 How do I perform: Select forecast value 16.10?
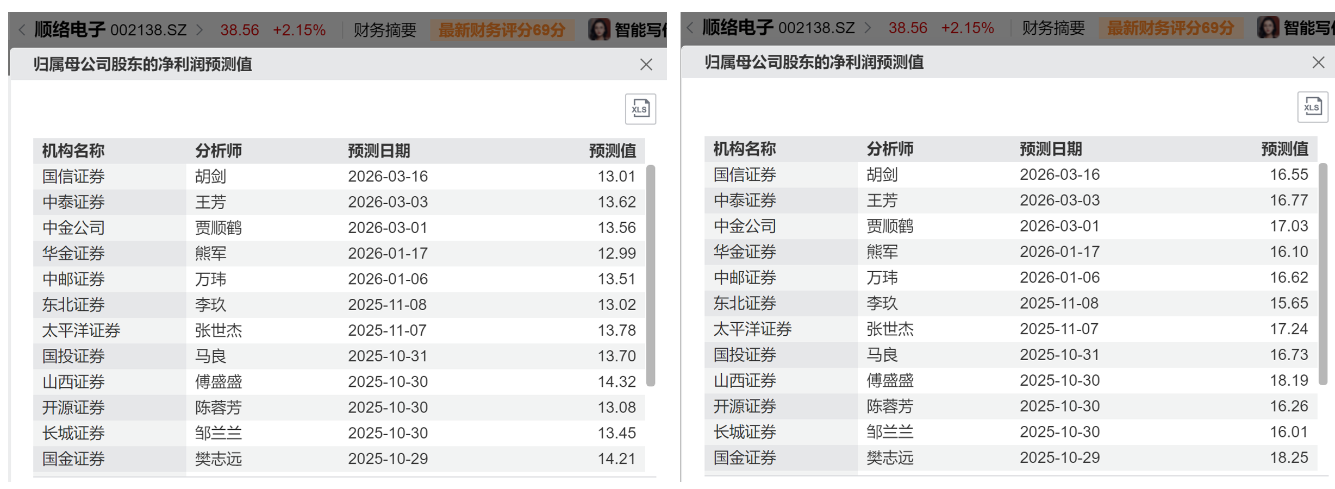[x=1289, y=252]
